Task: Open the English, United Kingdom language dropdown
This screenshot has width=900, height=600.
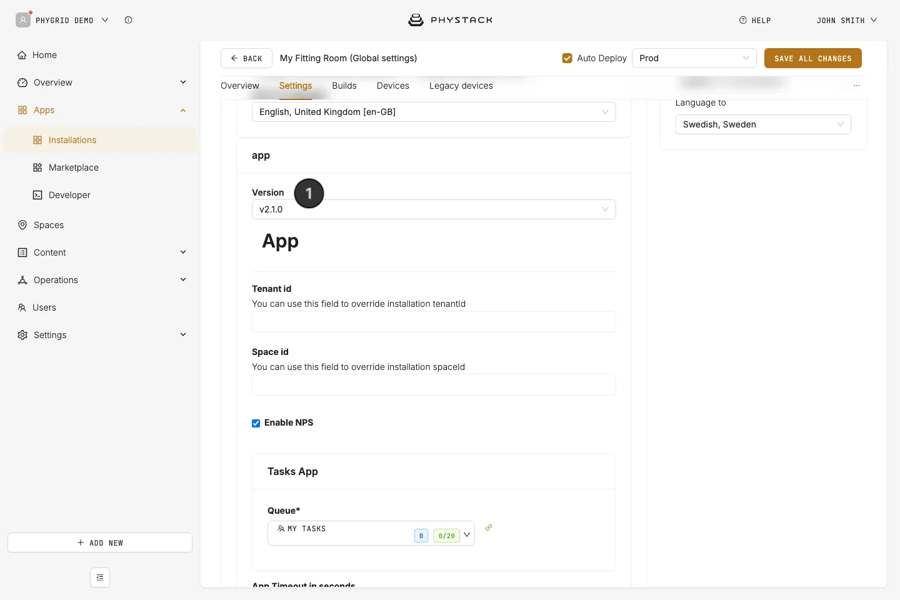Action: pyautogui.click(x=434, y=112)
